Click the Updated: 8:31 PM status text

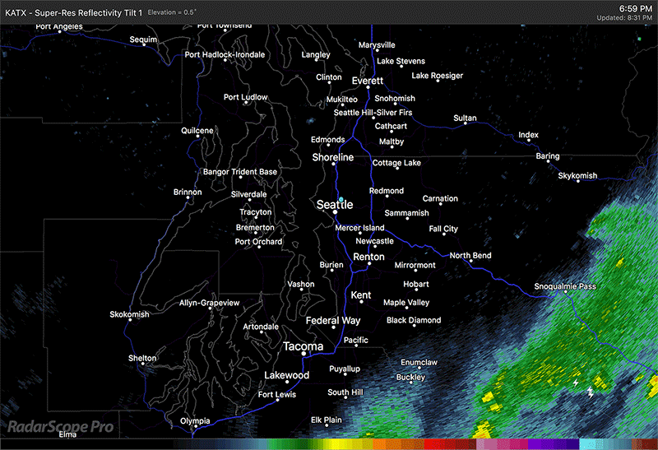coord(624,17)
